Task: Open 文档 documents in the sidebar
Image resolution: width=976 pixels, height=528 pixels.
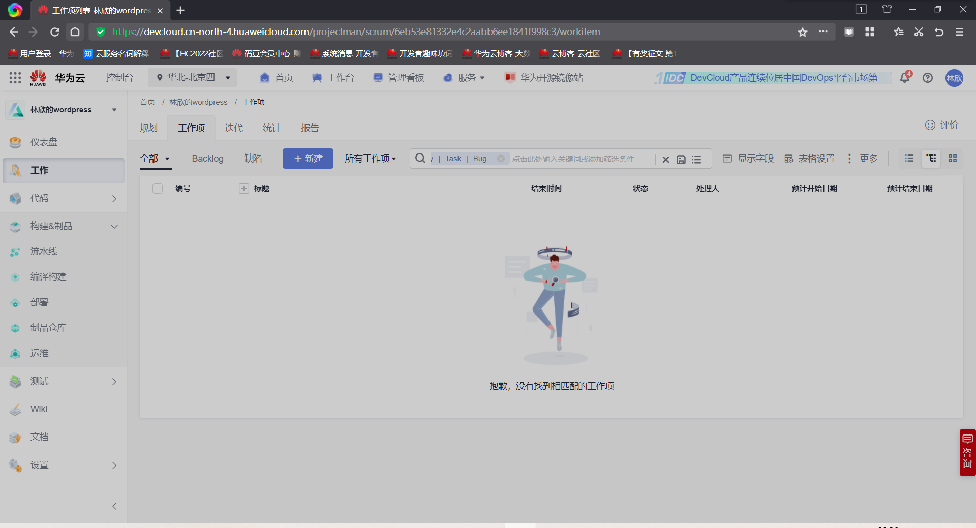Action: (64, 437)
